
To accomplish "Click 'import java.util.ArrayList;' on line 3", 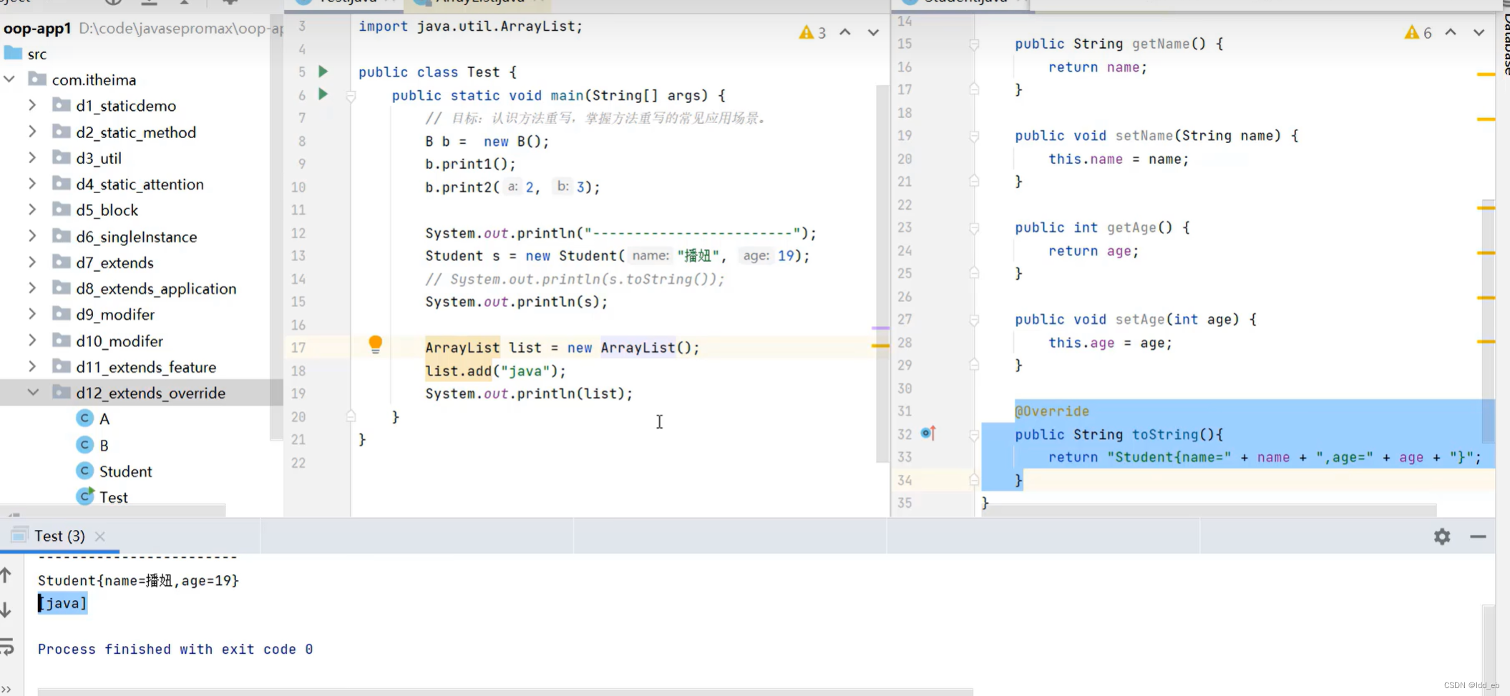I will pos(470,26).
